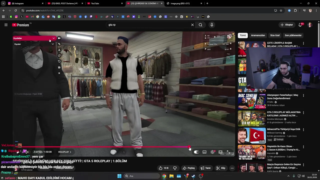Image resolution: width=320 pixels, height=180 pixels.
Task: Open options menu for Minecraft'ta Türkiye'yi video
Action: [x=303, y=130]
